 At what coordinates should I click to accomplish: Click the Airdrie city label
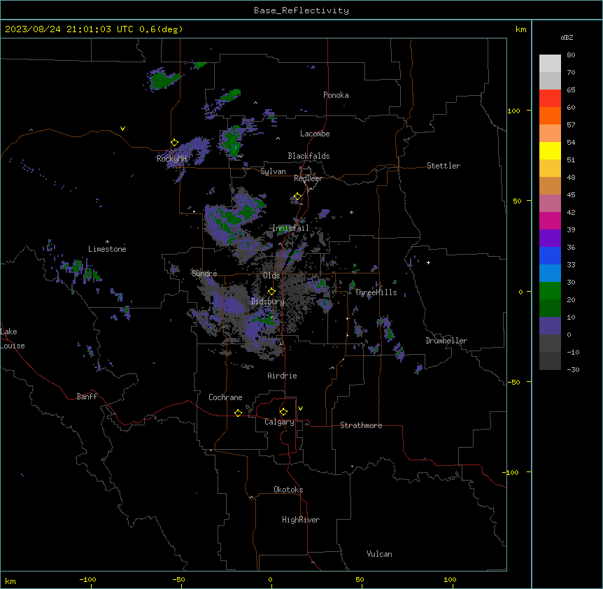[283, 376]
